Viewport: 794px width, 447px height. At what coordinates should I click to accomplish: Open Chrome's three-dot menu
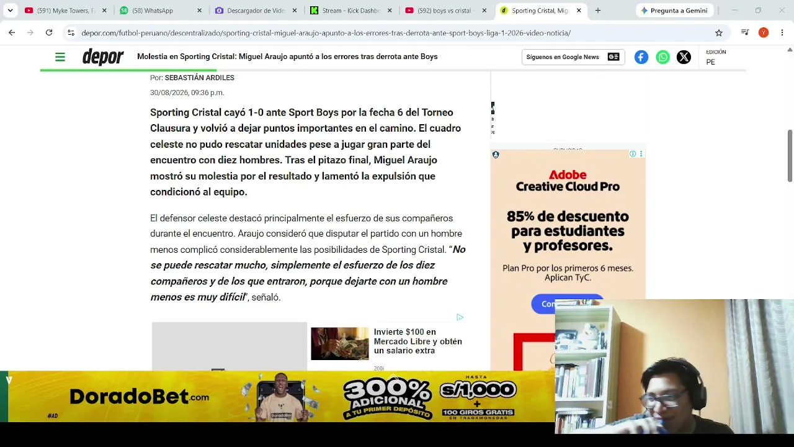pyautogui.click(x=782, y=33)
